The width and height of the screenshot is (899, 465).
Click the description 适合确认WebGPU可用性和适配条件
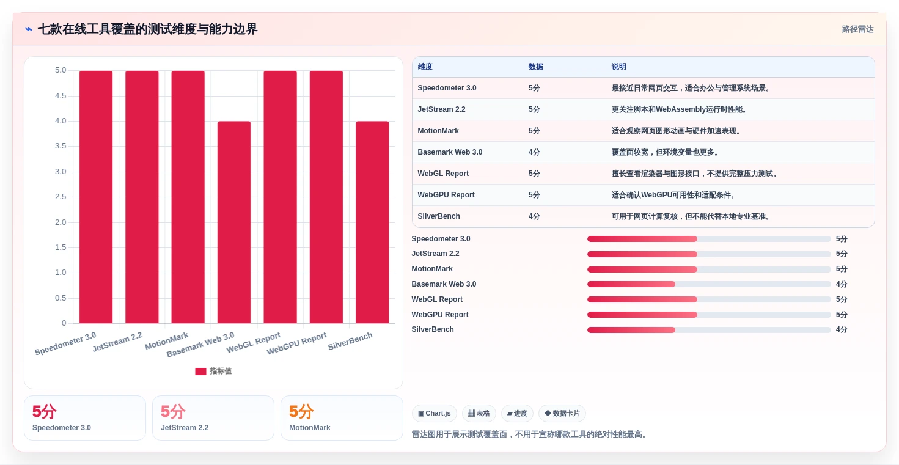(x=674, y=195)
